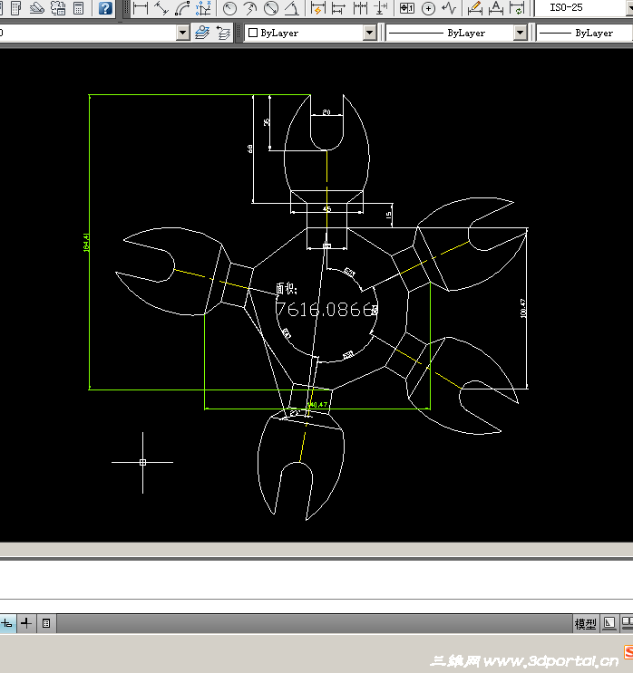
Task: Select the Dimension Space tool
Action: click(380, 8)
